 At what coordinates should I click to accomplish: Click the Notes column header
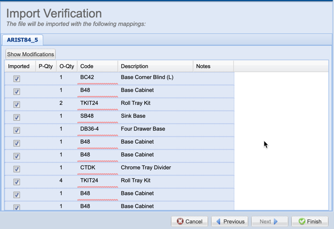[213, 66]
